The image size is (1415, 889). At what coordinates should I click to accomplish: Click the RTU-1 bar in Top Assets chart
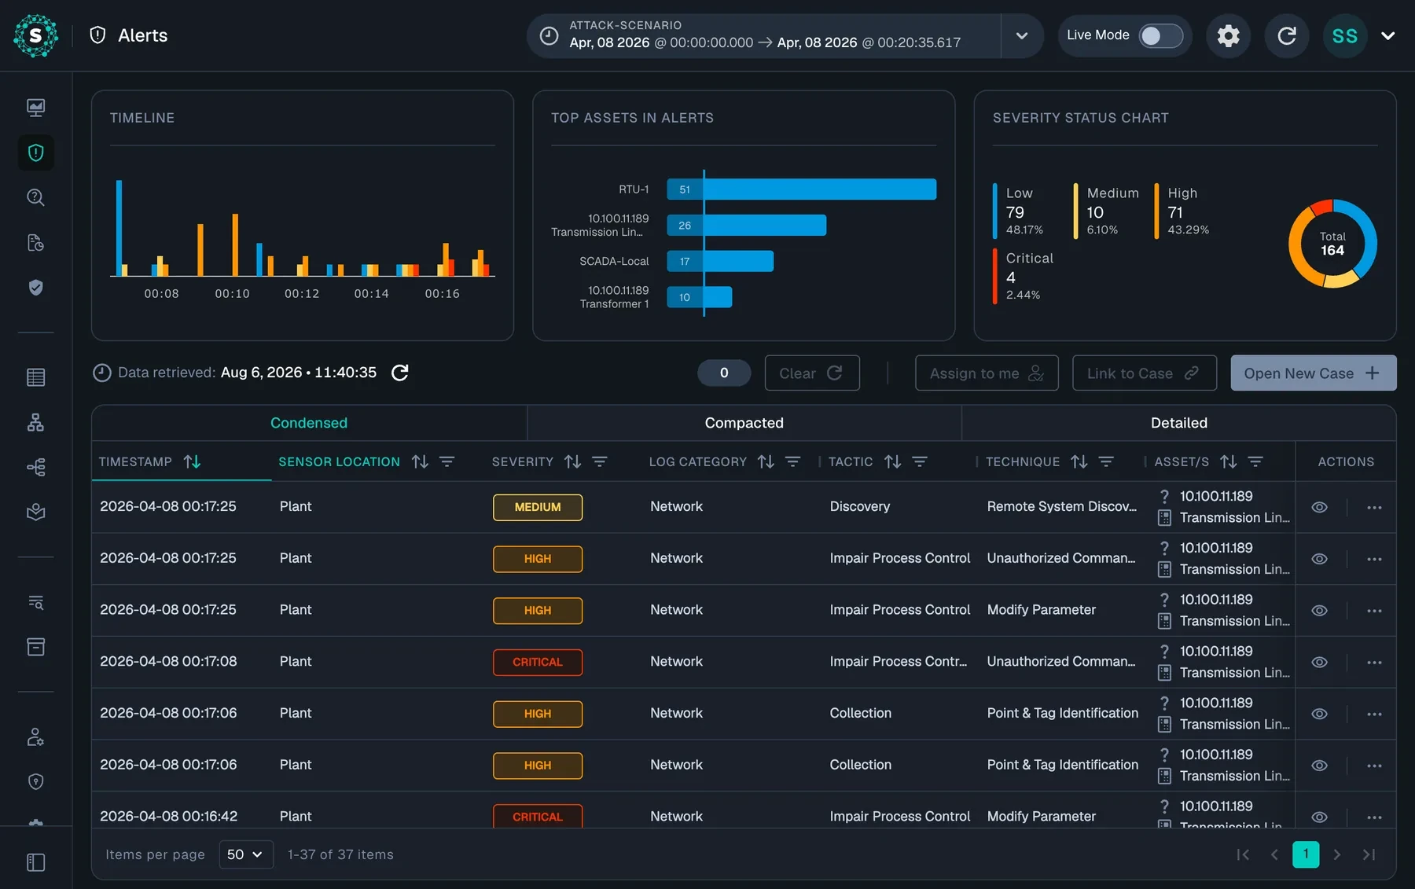[801, 189]
